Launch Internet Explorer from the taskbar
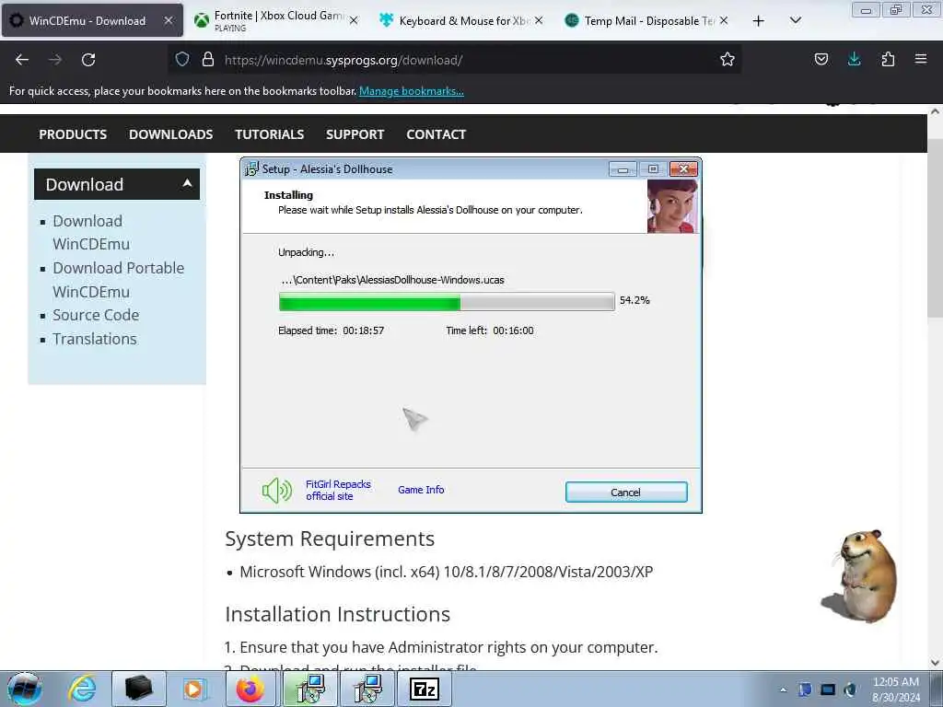 click(82, 689)
